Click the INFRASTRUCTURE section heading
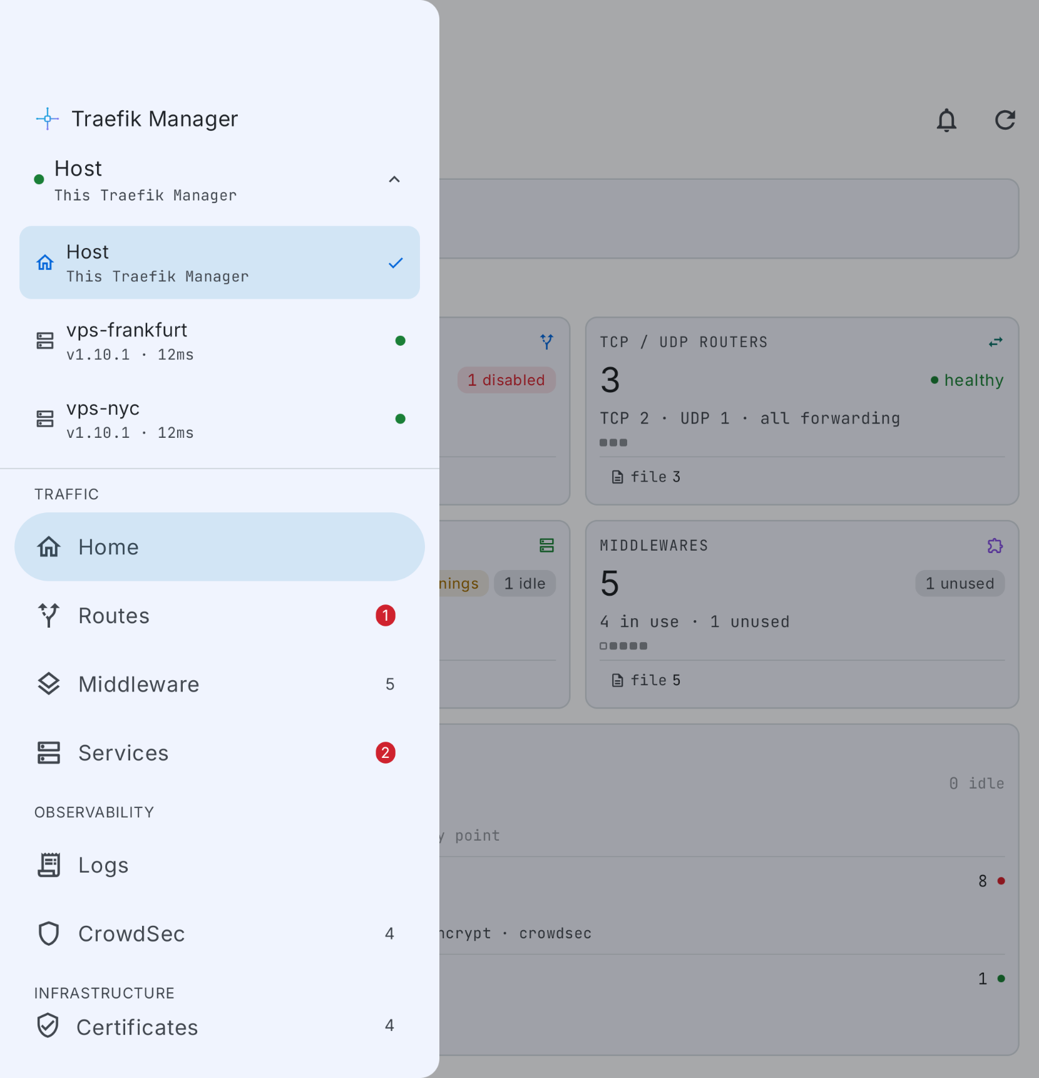The width and height of the screenshot is (1039, 1078). click(105, 993)
